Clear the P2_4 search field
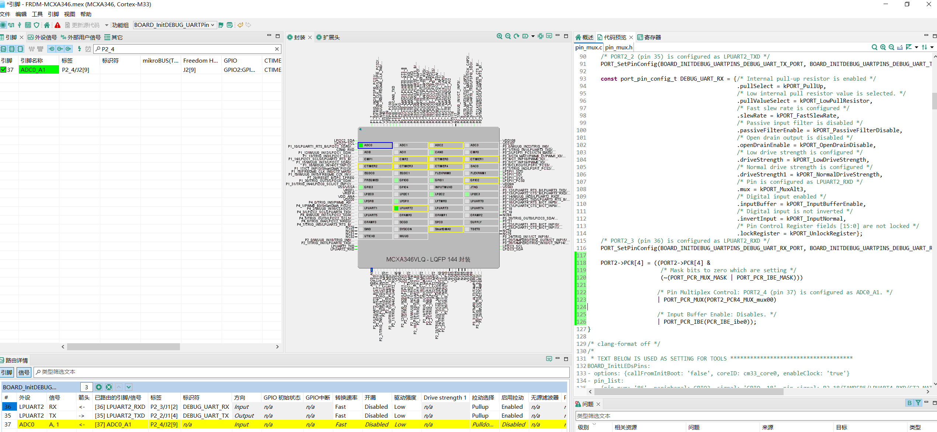 point(277,49)
